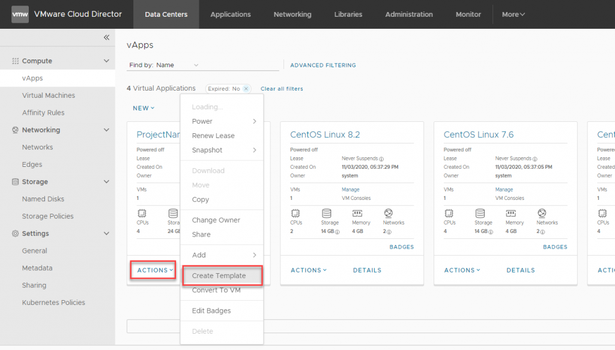Click BADGES on CentOS Linux 8.2 card

coord(401,247)
